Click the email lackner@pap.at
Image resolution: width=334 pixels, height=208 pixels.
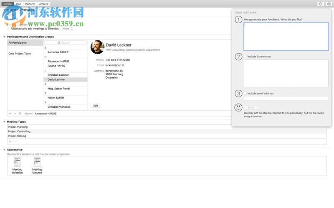[x=115, y=65]
